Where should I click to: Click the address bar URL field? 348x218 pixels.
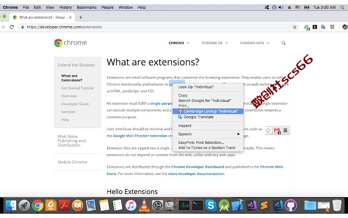point(156,27)
